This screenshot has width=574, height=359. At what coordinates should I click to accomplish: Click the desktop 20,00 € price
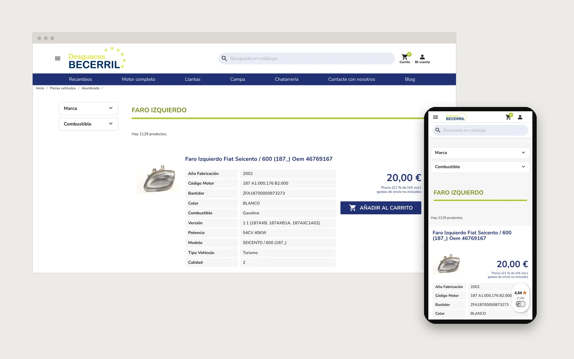coord(404,178)
